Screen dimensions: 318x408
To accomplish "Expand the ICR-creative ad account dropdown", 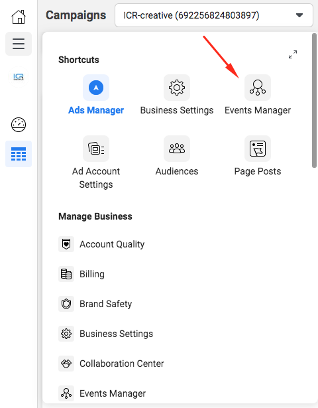I will [x=214, y=15].
